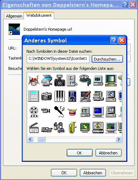Select the piano keys icon
Screen dimensions: 138x180
pyautogui.click(x=60, y=96)
